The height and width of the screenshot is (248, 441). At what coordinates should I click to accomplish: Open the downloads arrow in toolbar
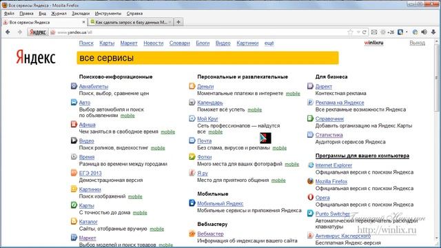click(433, 32)
